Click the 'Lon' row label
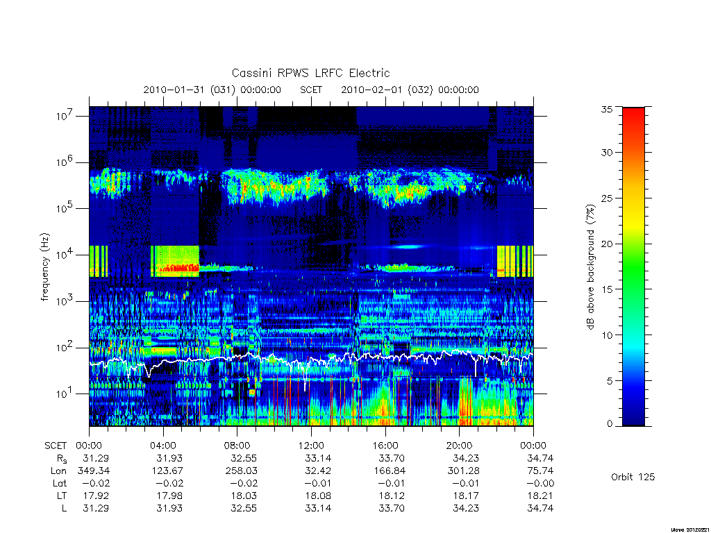The height and width of the screenshot is (533, 711). tap(58, 471)
